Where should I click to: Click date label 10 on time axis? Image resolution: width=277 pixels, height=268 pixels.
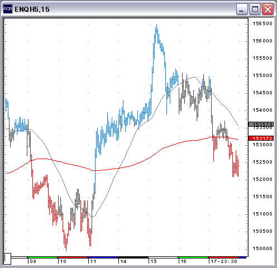(x=63, y=261)
